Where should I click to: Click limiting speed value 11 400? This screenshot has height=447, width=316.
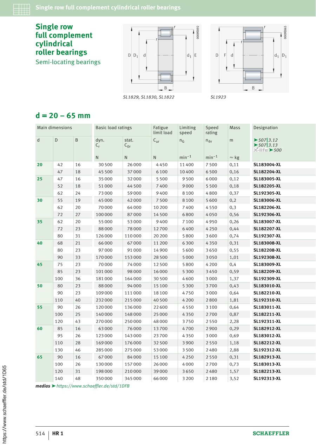click(x=186, y=164)
